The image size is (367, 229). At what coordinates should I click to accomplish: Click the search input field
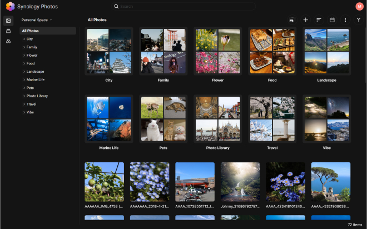coord(183,7)
